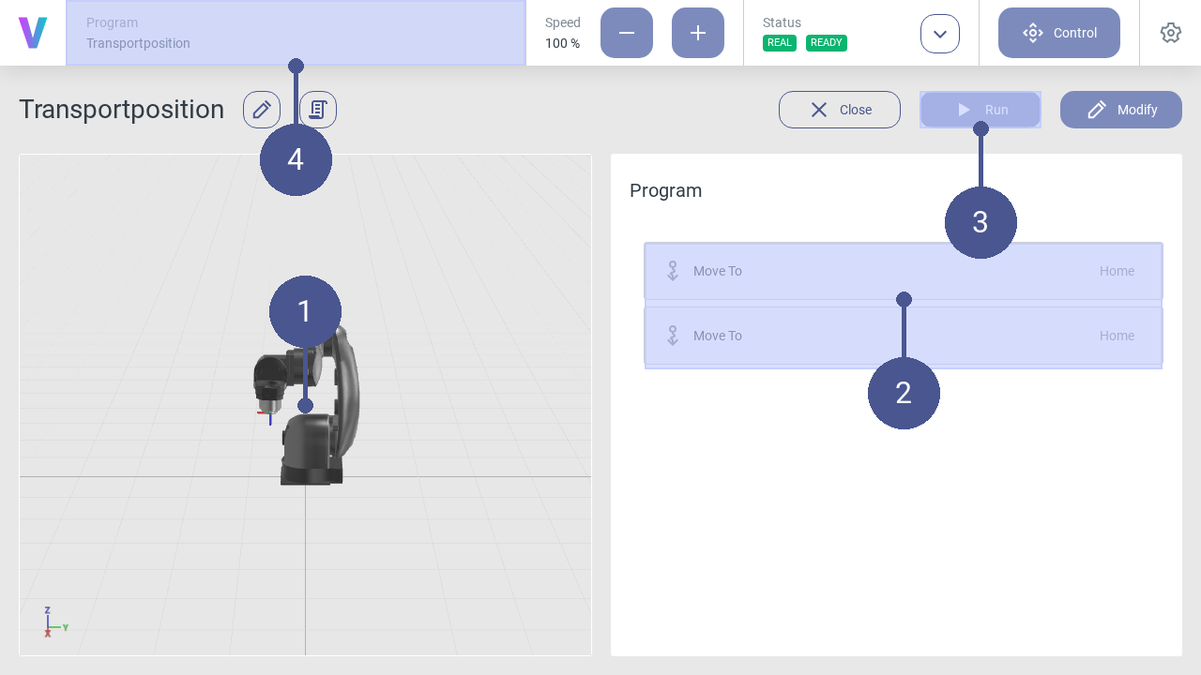Click the REAL status badge
The image size is (1201, 675).
tap(780, 43)
